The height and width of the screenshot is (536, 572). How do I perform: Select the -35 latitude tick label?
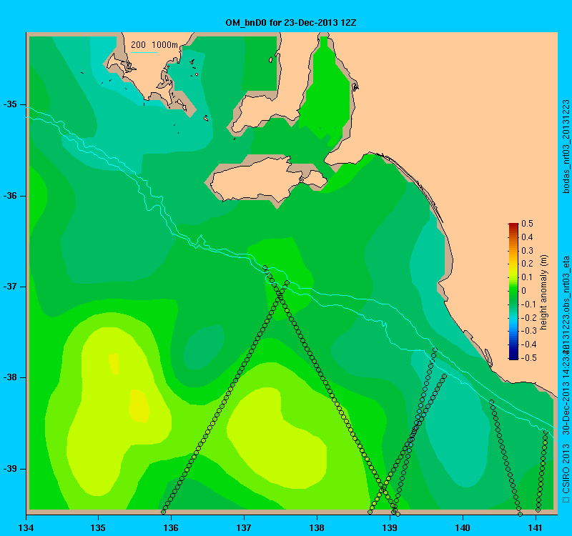(10, 104)
